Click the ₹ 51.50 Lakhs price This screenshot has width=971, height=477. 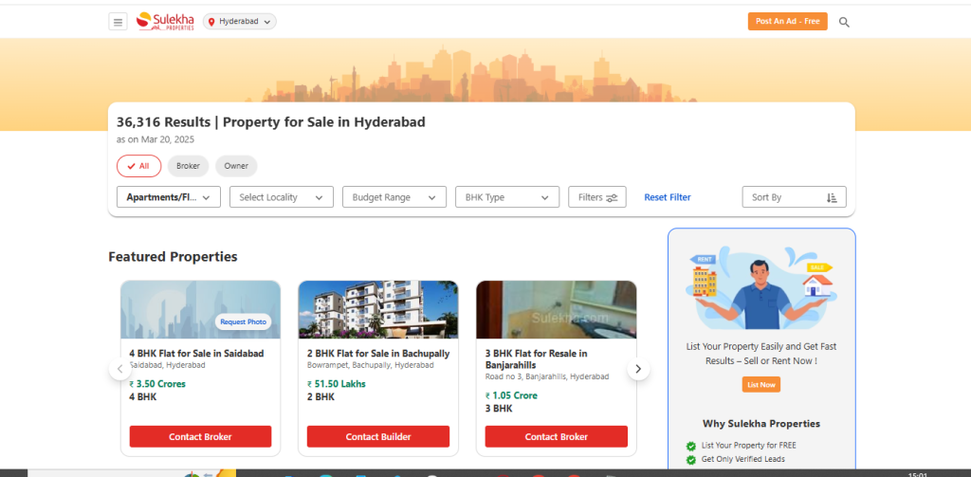pos(337,384)
